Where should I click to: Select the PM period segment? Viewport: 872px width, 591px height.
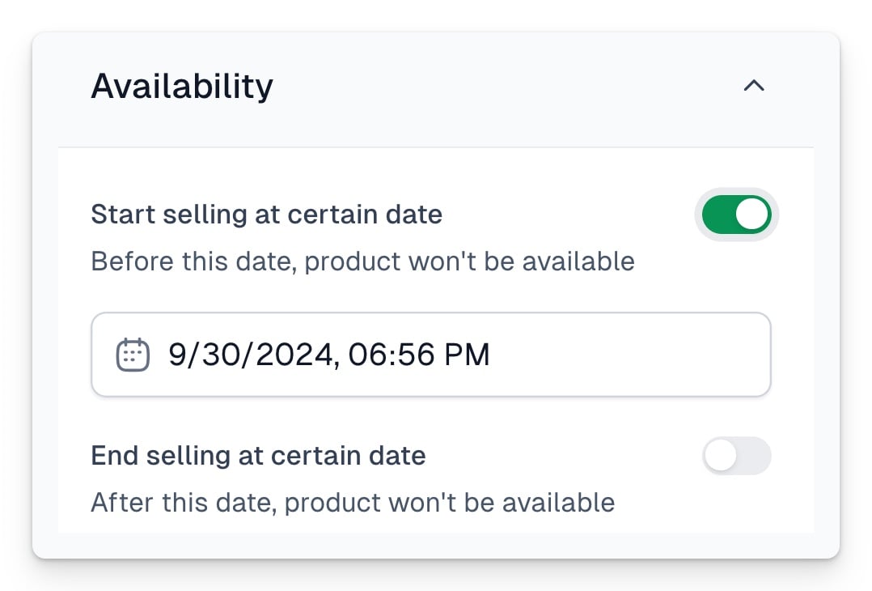[x=468, y=355]
